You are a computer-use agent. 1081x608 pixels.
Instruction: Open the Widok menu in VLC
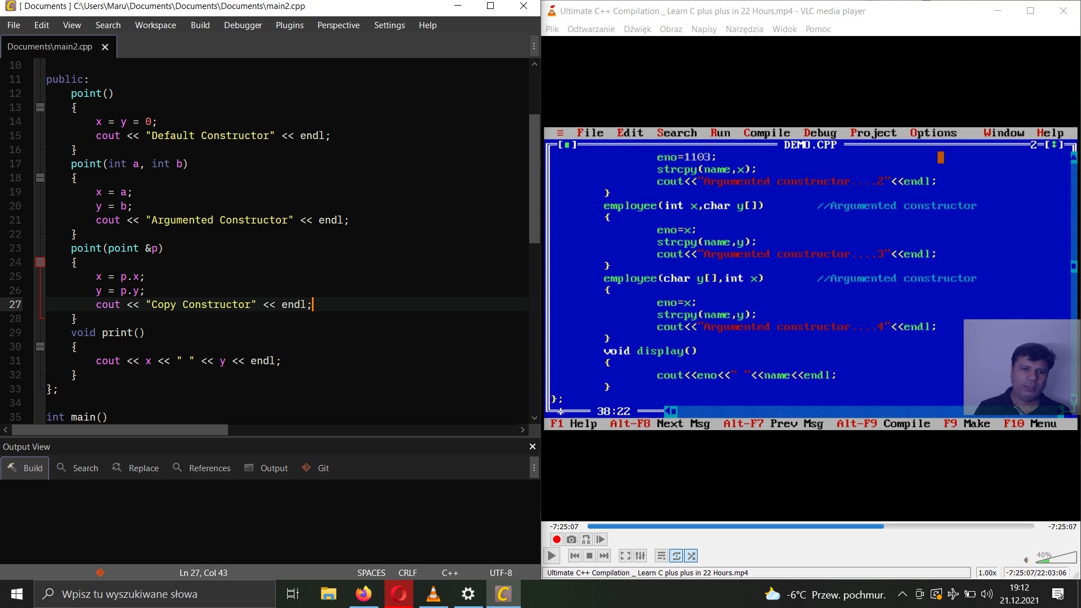coord(784,29)
